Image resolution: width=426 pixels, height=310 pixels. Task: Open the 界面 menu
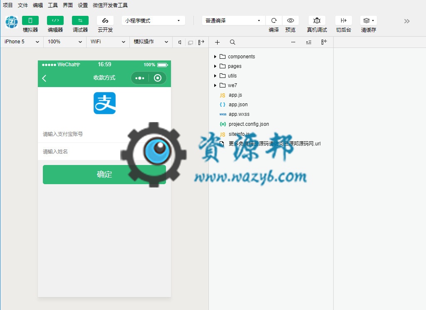pyautogui.click(x=68, y=5)
